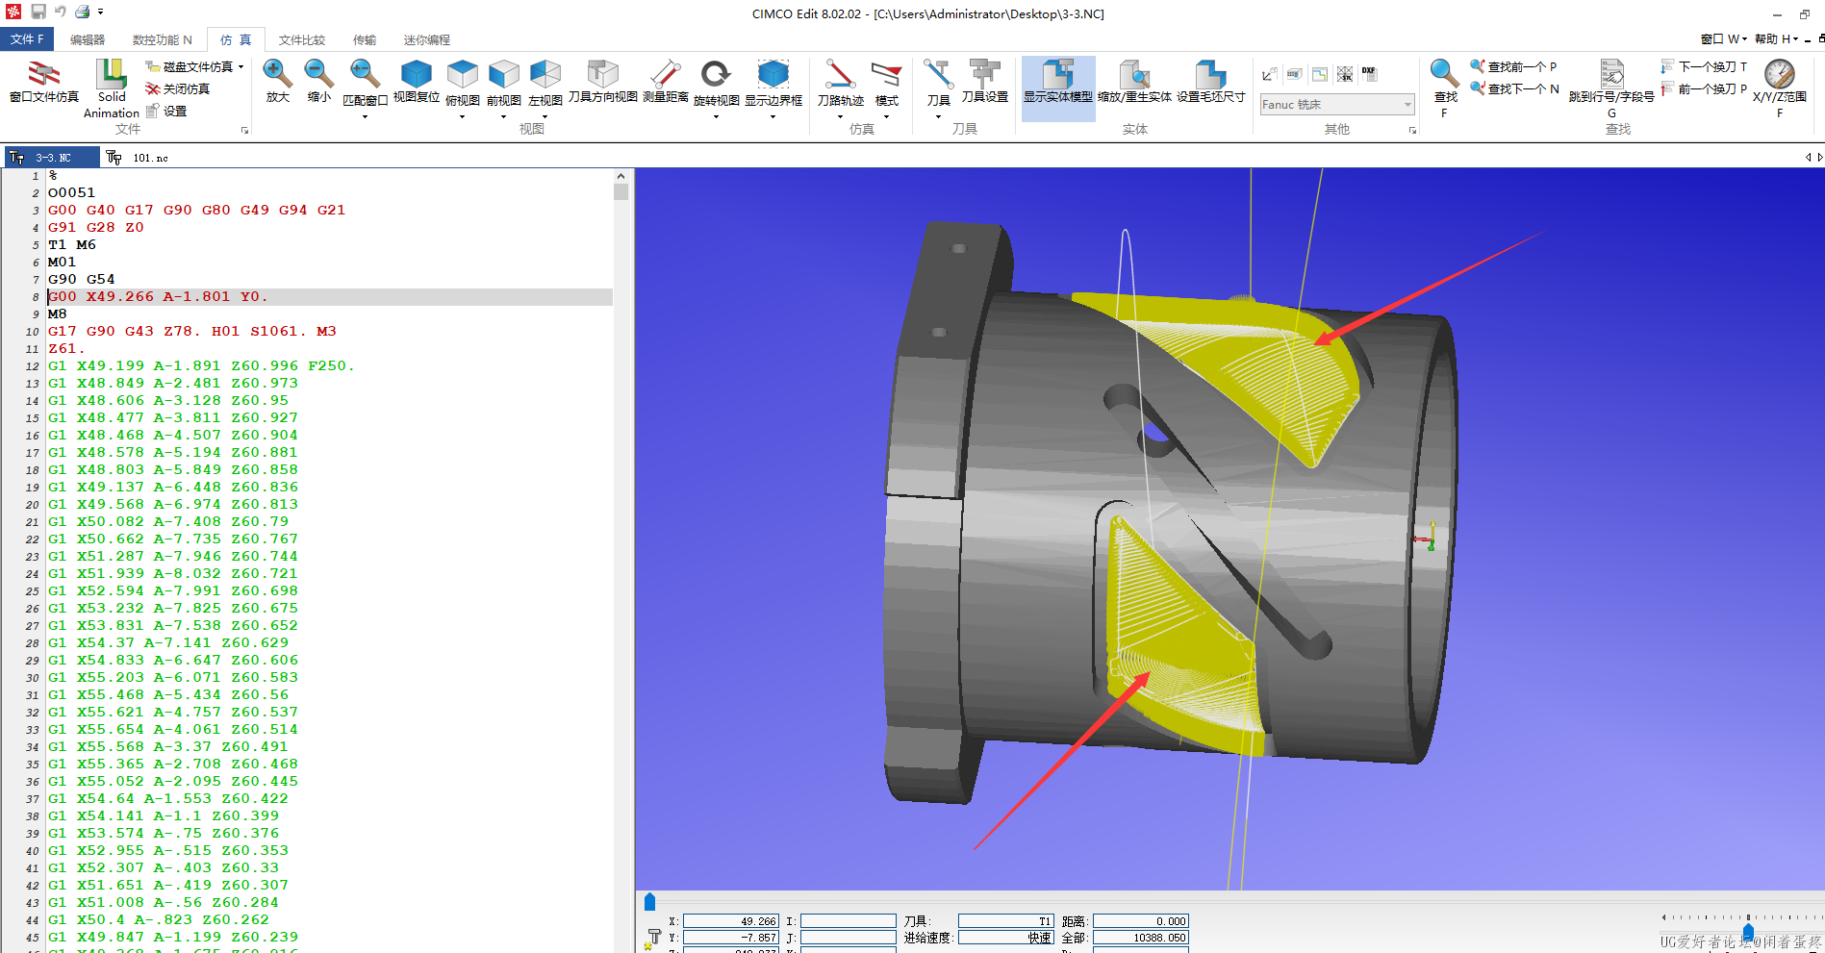Image resolution: width=1825 pixels, height=953 pixels.
Task: Switch to 101.nc document tab
Action: (140, 157)
